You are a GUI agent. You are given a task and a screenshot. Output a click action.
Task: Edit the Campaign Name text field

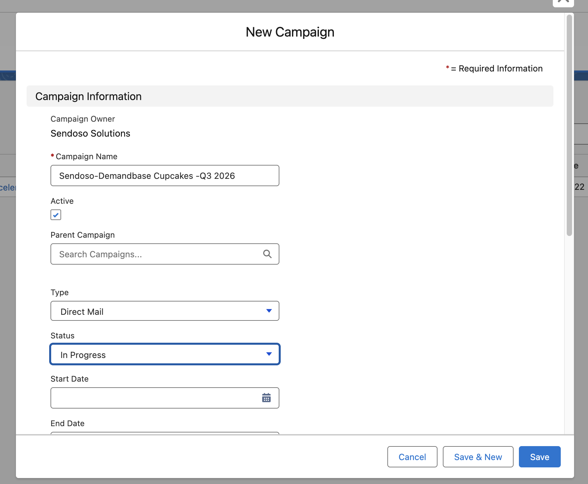(x=165, y=176)
